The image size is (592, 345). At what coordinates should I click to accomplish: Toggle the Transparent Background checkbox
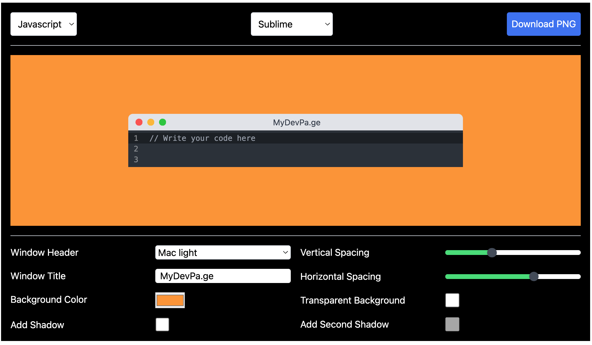pyautogui.click(x=452, y=300)
